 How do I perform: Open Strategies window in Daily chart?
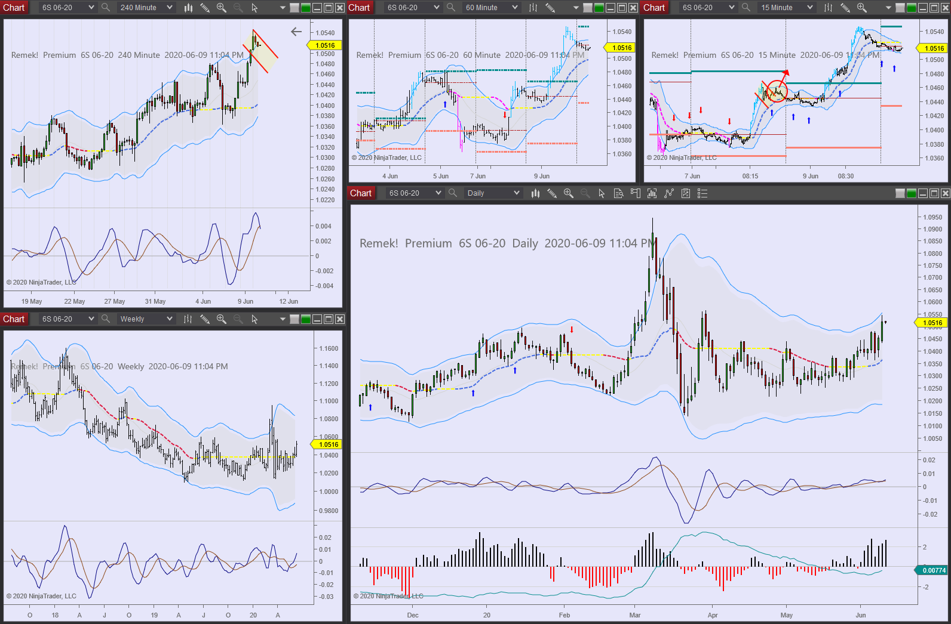686,193
